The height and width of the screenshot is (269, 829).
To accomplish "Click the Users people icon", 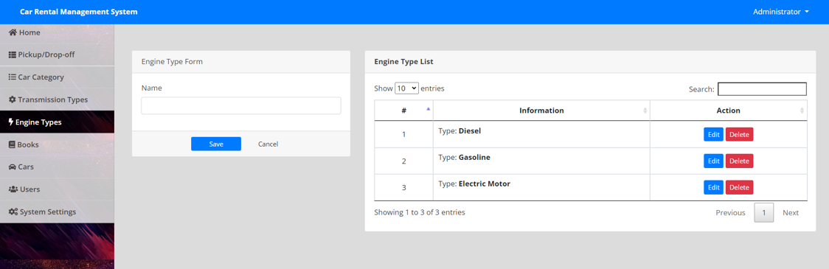I will tap(13, 189).
